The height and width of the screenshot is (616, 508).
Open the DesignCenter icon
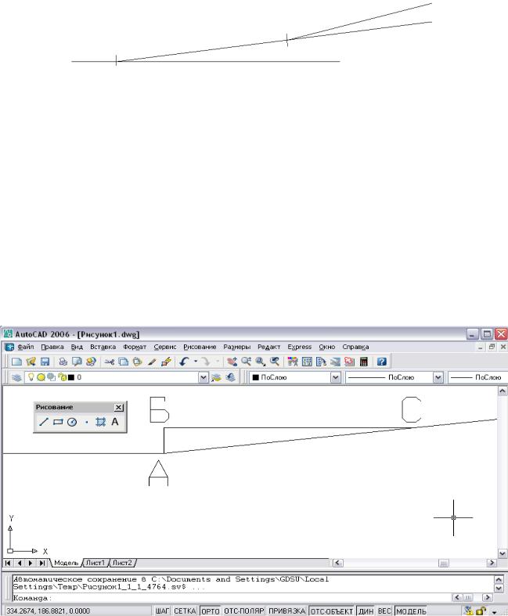[x=307, y=362]
